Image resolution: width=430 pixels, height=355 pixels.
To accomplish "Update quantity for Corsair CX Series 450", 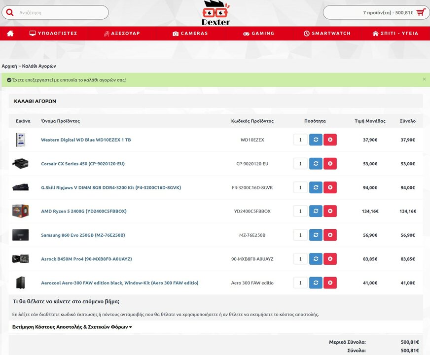I will 316,164.
